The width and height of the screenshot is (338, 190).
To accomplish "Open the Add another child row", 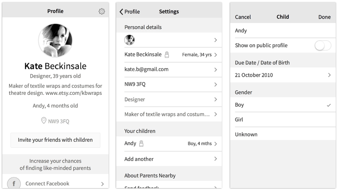I will [169, 159].
